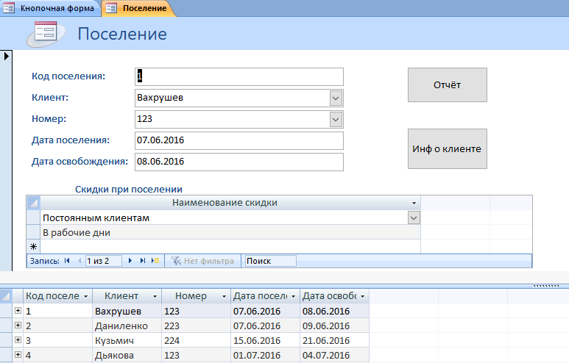
Task: Click the Кнопочная форма tab icon
Action: pos(9,8)
